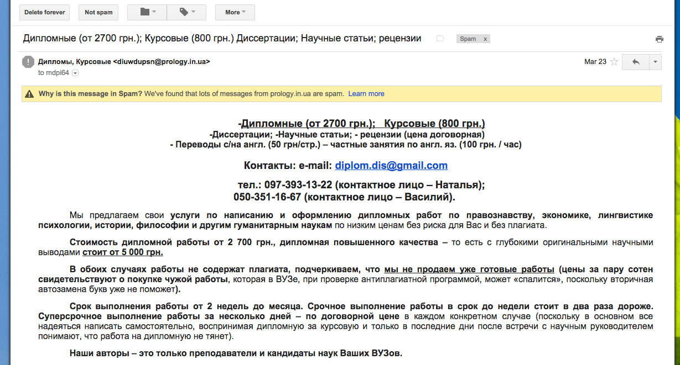Expand more reply options arrow

point(655,62)
